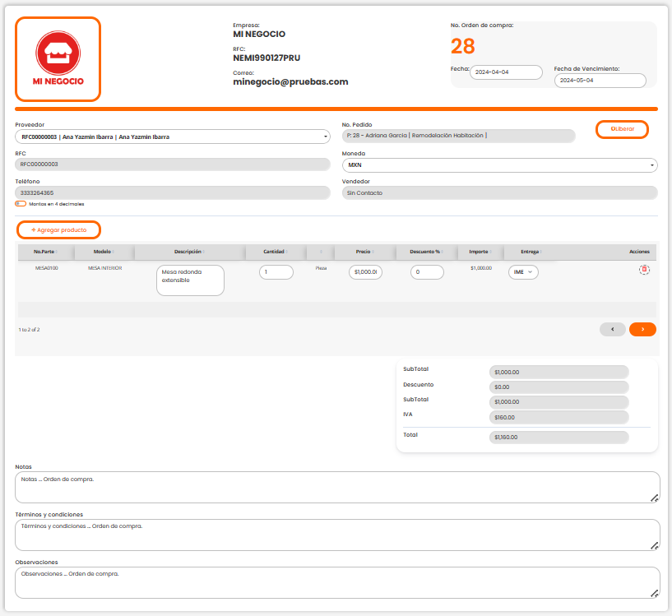Viewport: 672px width, 616px height.
Task: Click the Cantidad quantity input
Action: [276, 272]
